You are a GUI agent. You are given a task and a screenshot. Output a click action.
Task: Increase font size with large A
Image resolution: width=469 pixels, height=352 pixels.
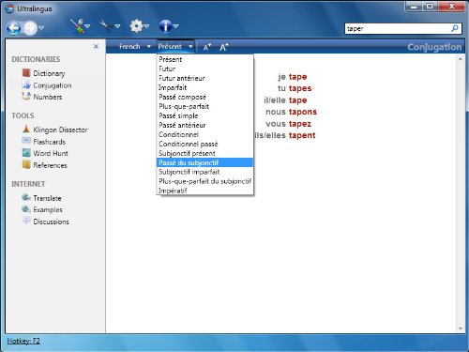pos(223,47)
